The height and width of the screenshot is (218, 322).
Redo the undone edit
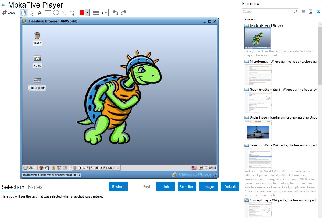point(123,13)
